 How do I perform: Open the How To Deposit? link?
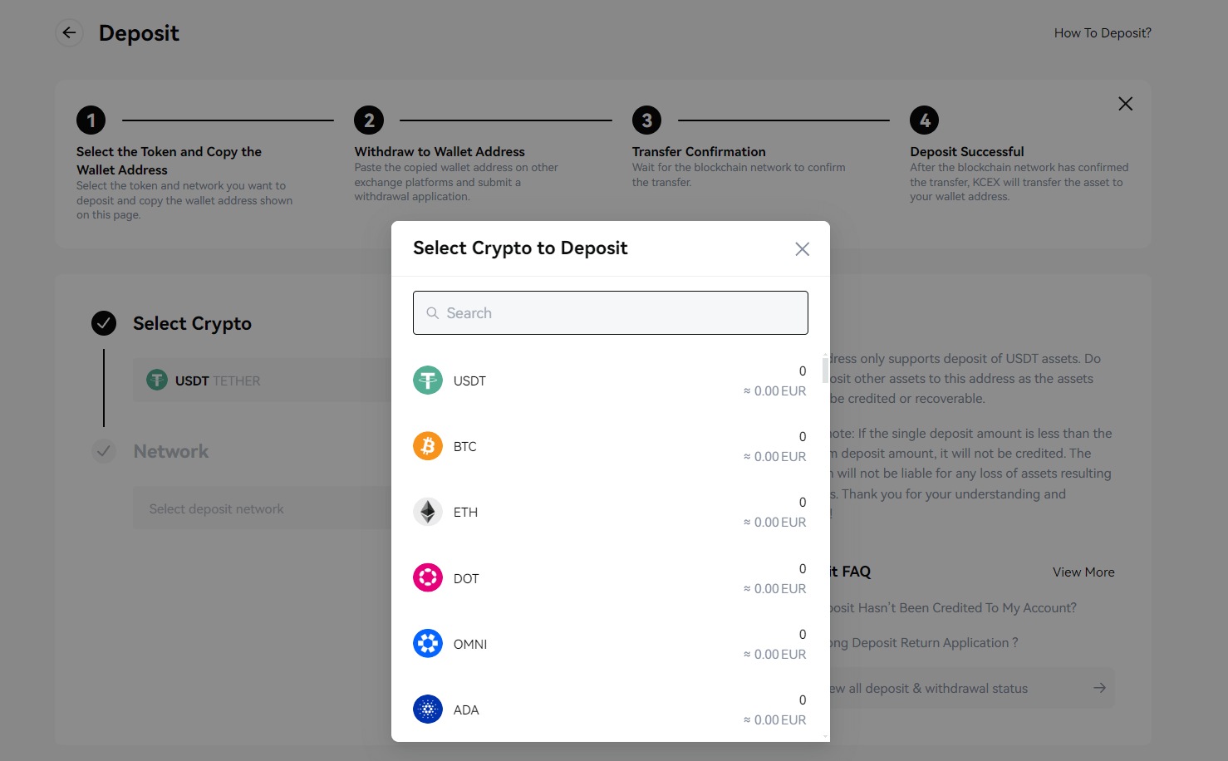(1102, 33)
